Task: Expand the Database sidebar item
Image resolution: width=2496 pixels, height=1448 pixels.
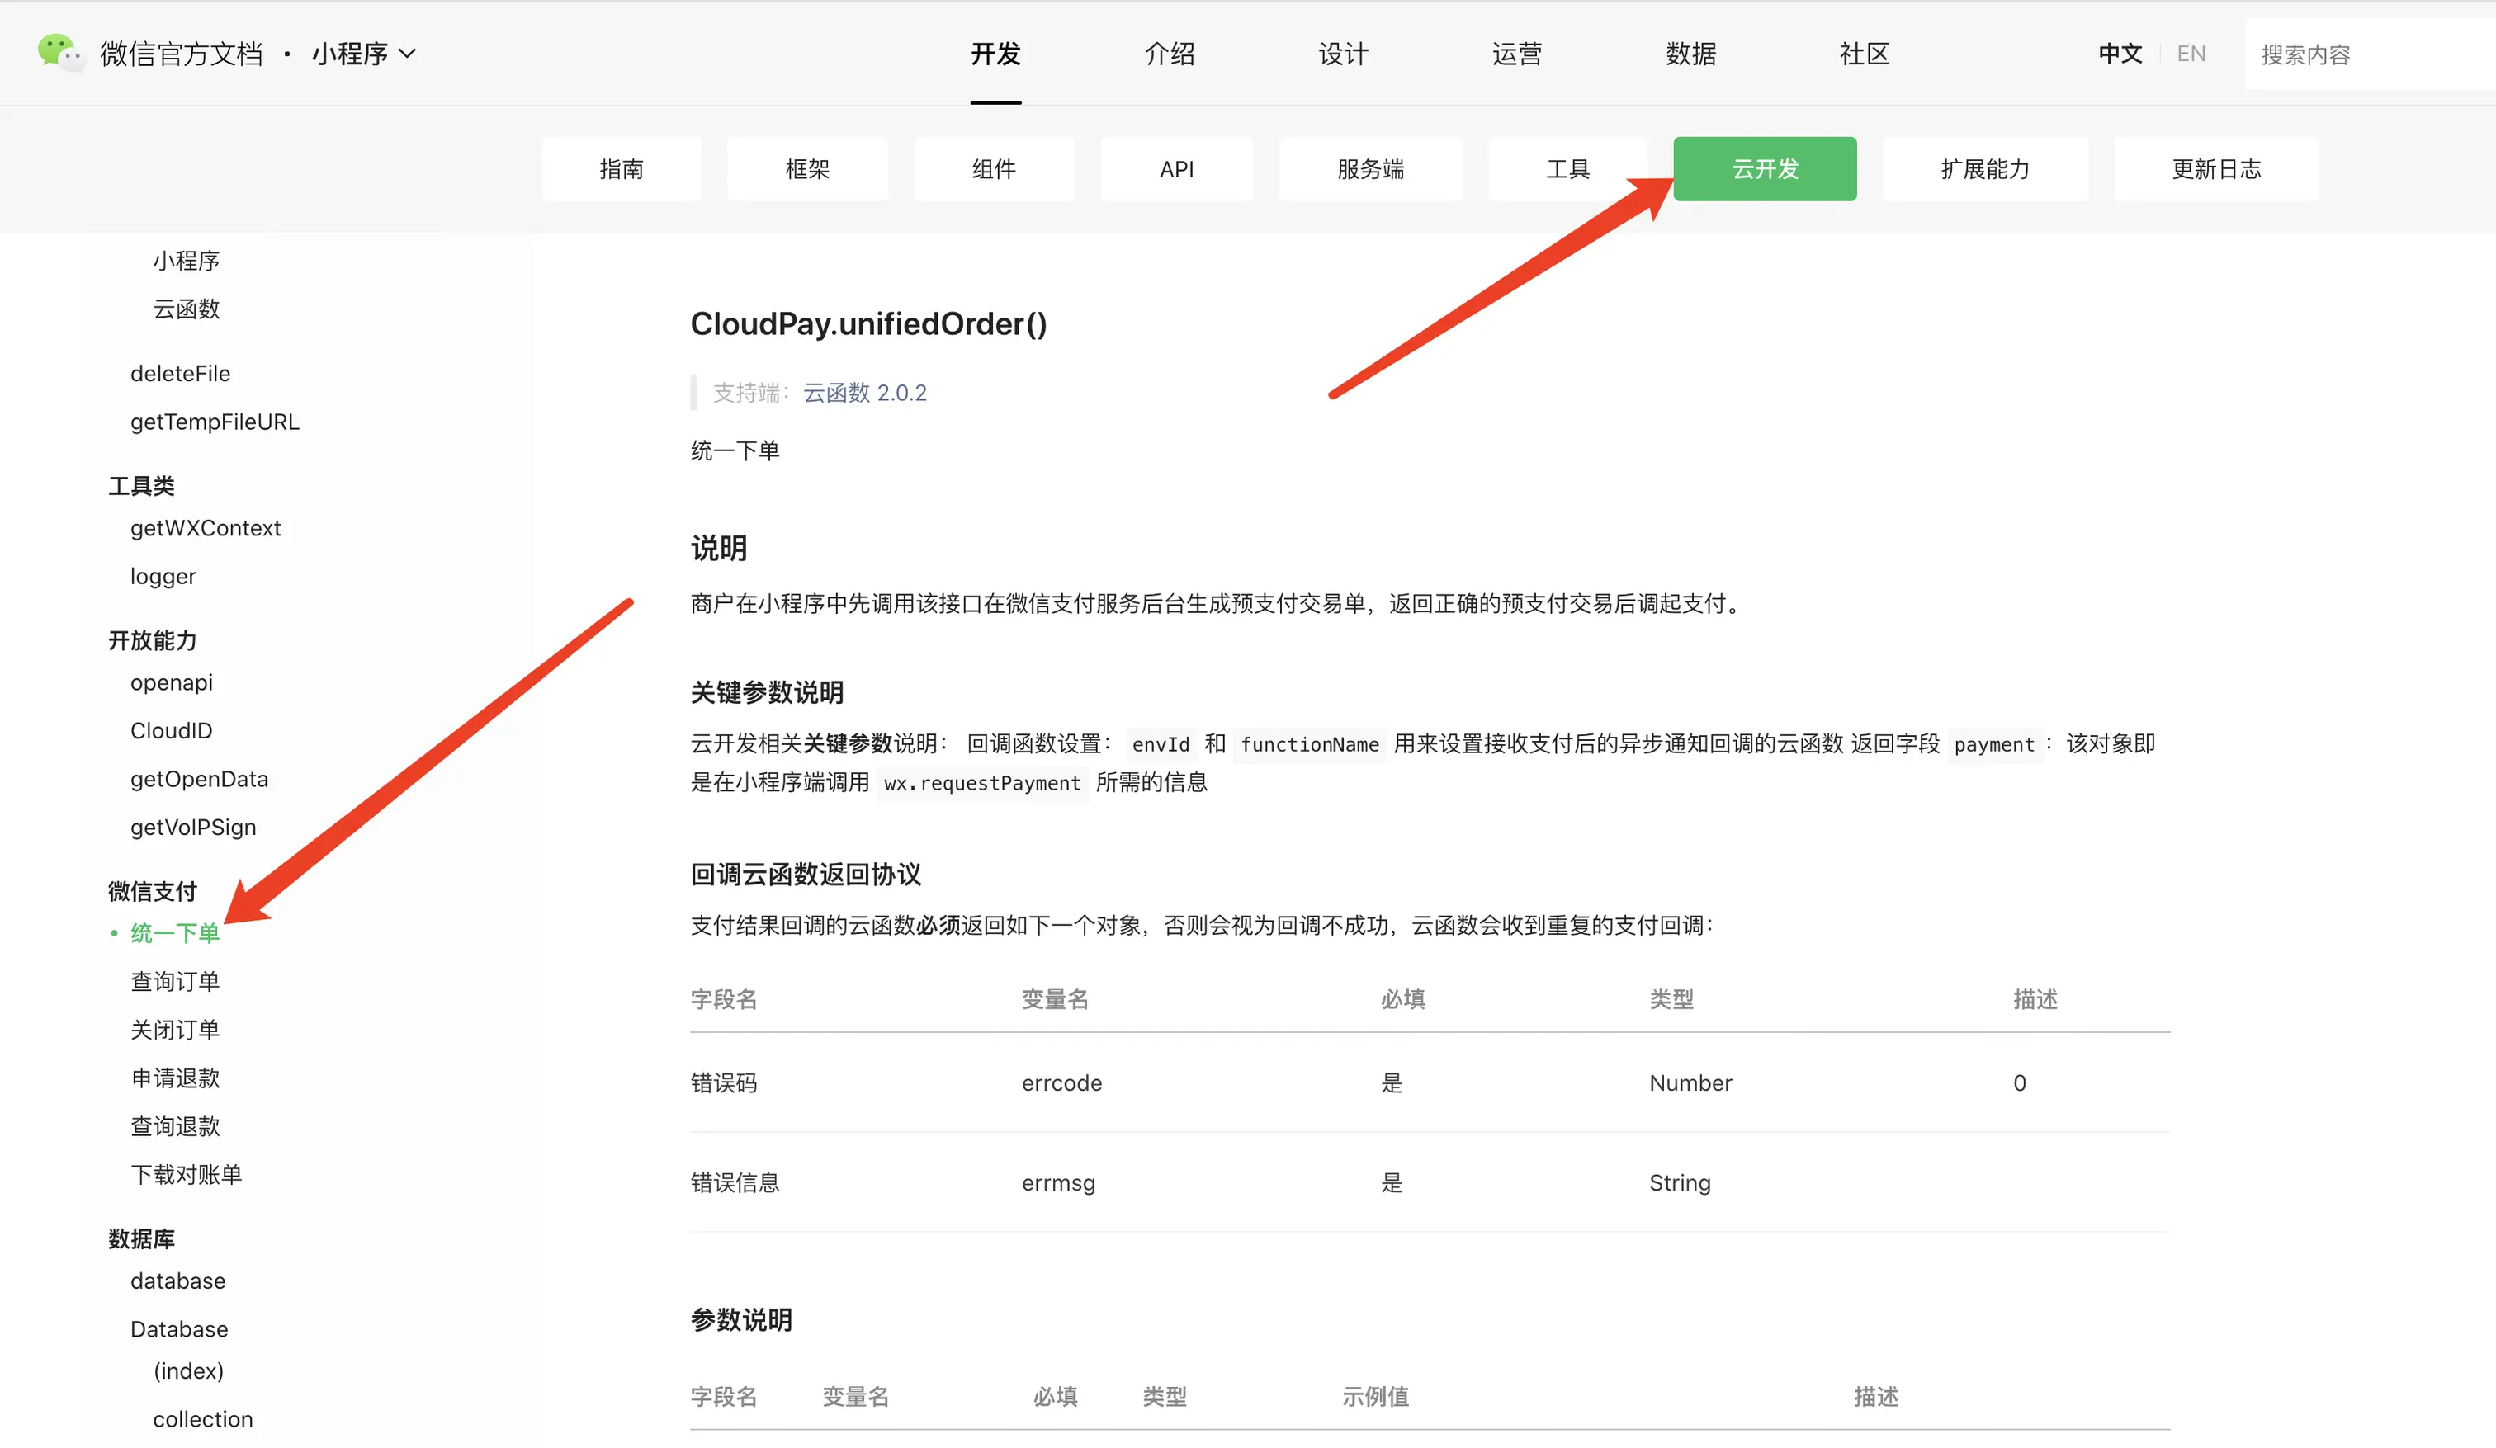Action: point(178,1329)
